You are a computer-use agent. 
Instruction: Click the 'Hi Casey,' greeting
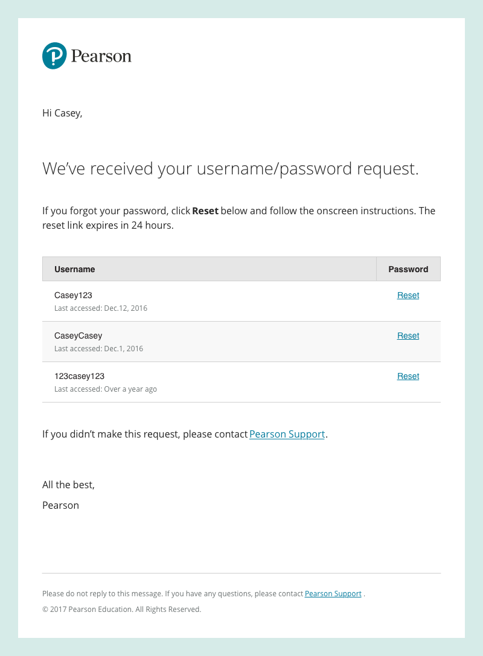[62, 113]
